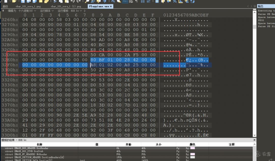Create a new file from the toolbar
The image size is (275, 161).
tap(6, 1)
